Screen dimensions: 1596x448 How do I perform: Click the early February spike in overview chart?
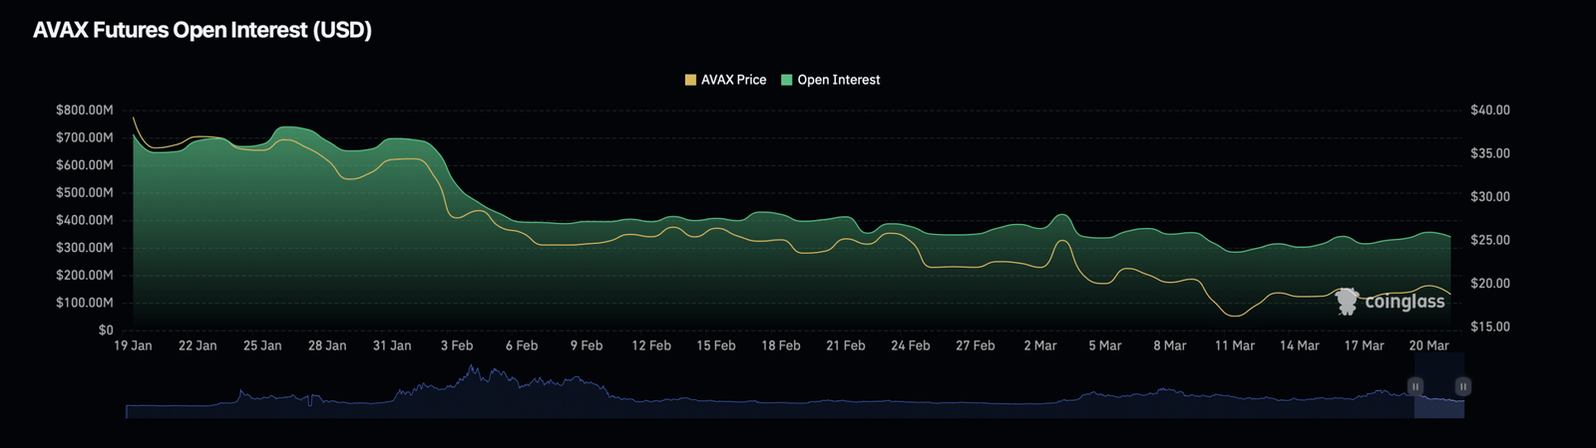click(x=471, y=376)
